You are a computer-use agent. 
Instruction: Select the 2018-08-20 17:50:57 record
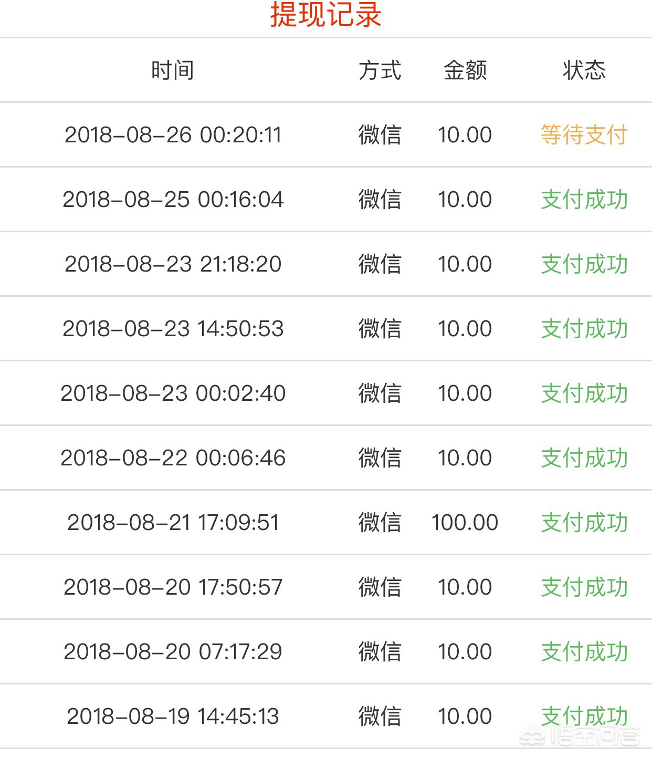[x=326, y=587]
